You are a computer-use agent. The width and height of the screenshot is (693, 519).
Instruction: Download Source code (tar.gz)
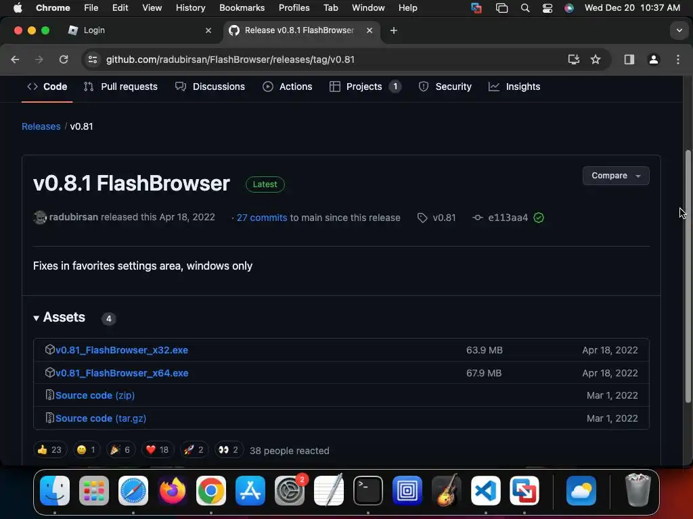[x=101, y=418]
